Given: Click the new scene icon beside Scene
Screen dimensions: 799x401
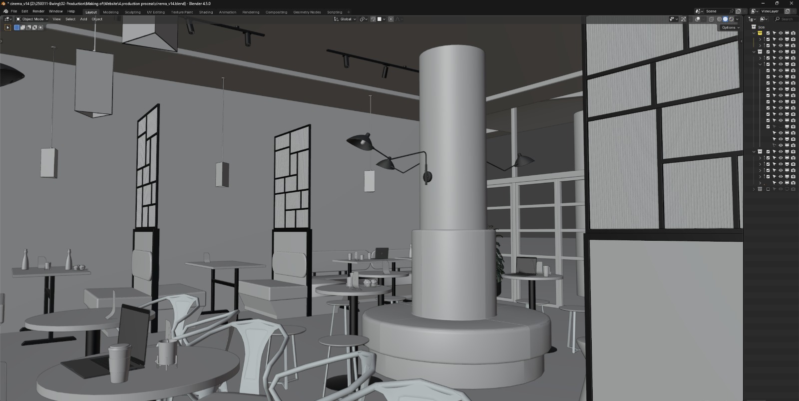Looking at the screenshot, I should point(739,11).
